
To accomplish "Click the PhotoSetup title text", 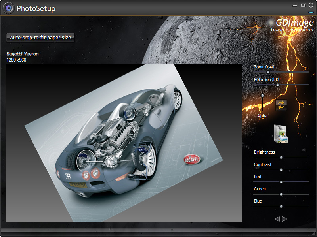I will tap(36, 8).
